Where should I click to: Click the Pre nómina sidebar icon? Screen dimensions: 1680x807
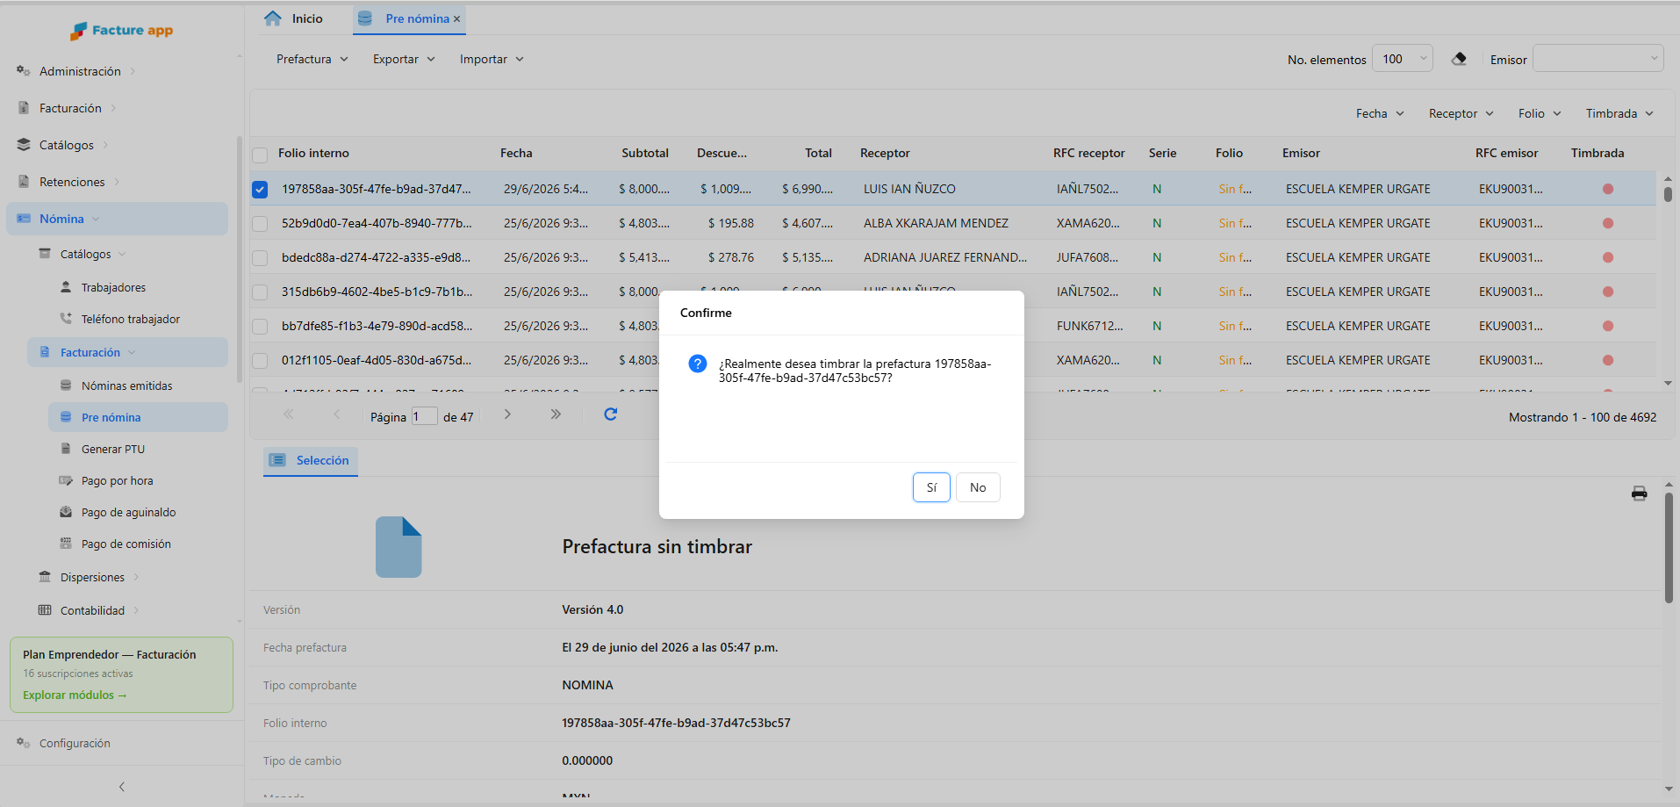pos(66,417)
